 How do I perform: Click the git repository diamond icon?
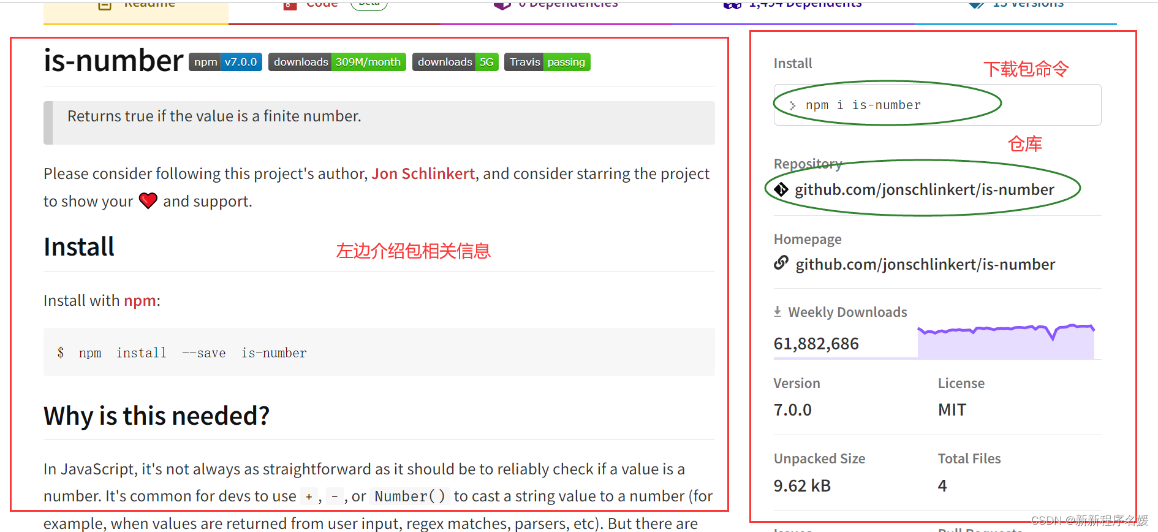click(x=781, y=189)
